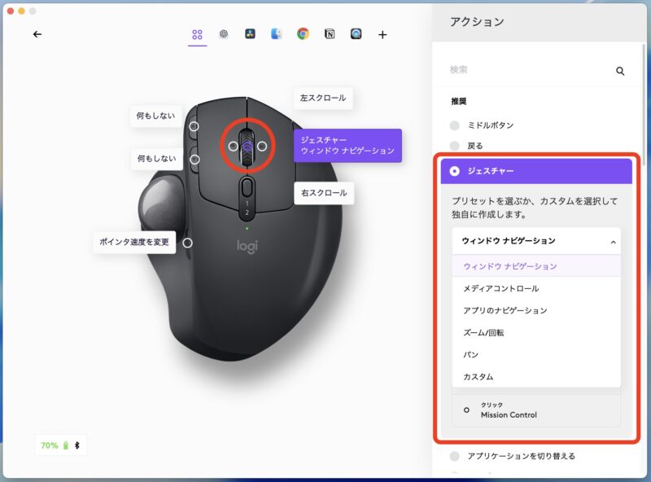The image size is (651, 482).
Task: Open the DaVinci Resolve app profile
Action: pos(251,34)
